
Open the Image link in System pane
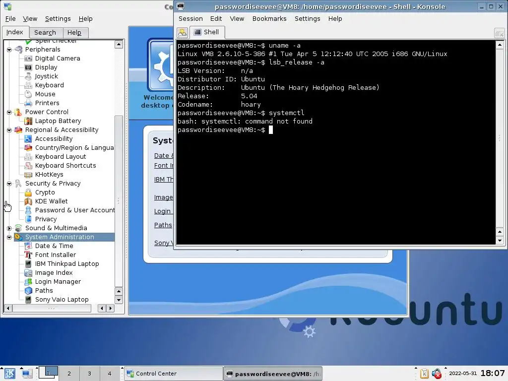[163, 197]
